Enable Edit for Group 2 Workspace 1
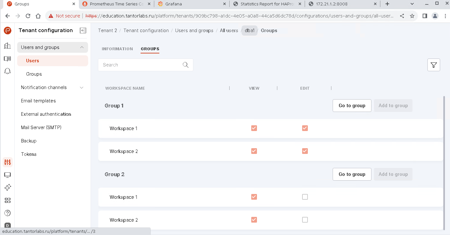450x235 pixels. point(305,197)
